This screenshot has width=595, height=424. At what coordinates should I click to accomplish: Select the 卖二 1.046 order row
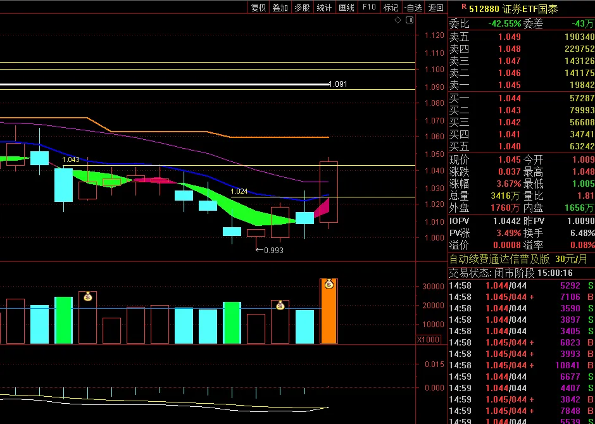tap(522, 73)
